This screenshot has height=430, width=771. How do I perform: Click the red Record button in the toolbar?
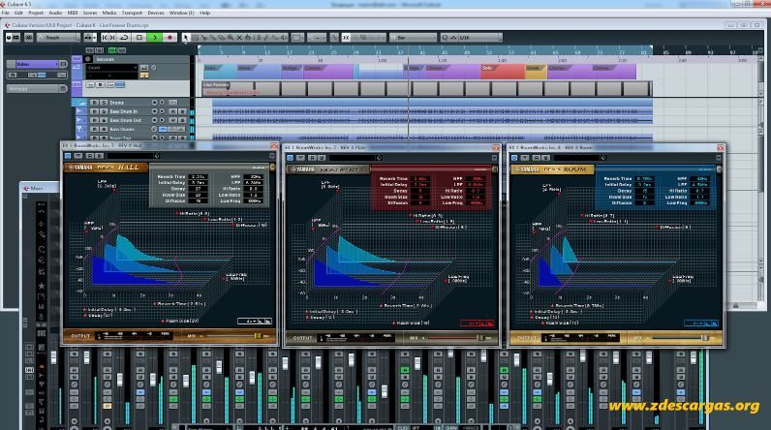click(170, 38)
